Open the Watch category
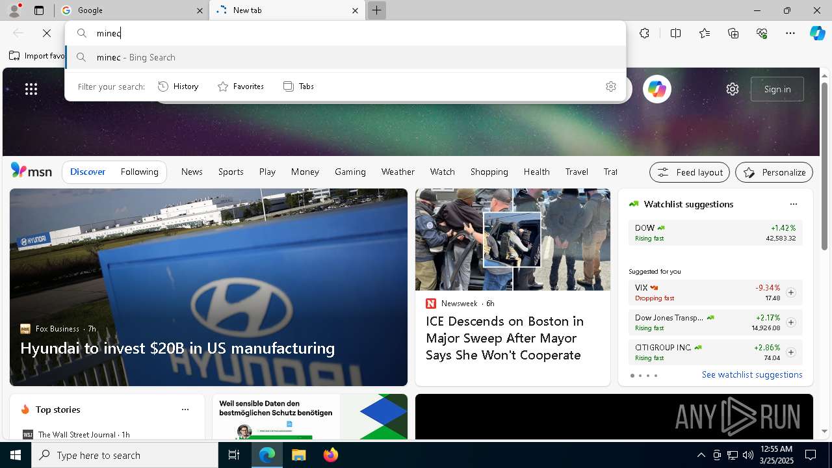Viewport: 832px width, 468px height. 442,172
